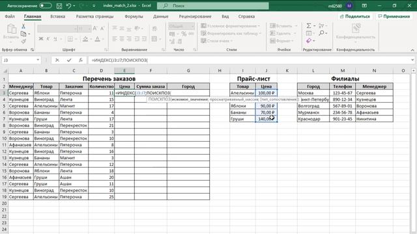
Task: Click the Clear eraser icon
Action: pyautogui.click(x=308, y=40)
